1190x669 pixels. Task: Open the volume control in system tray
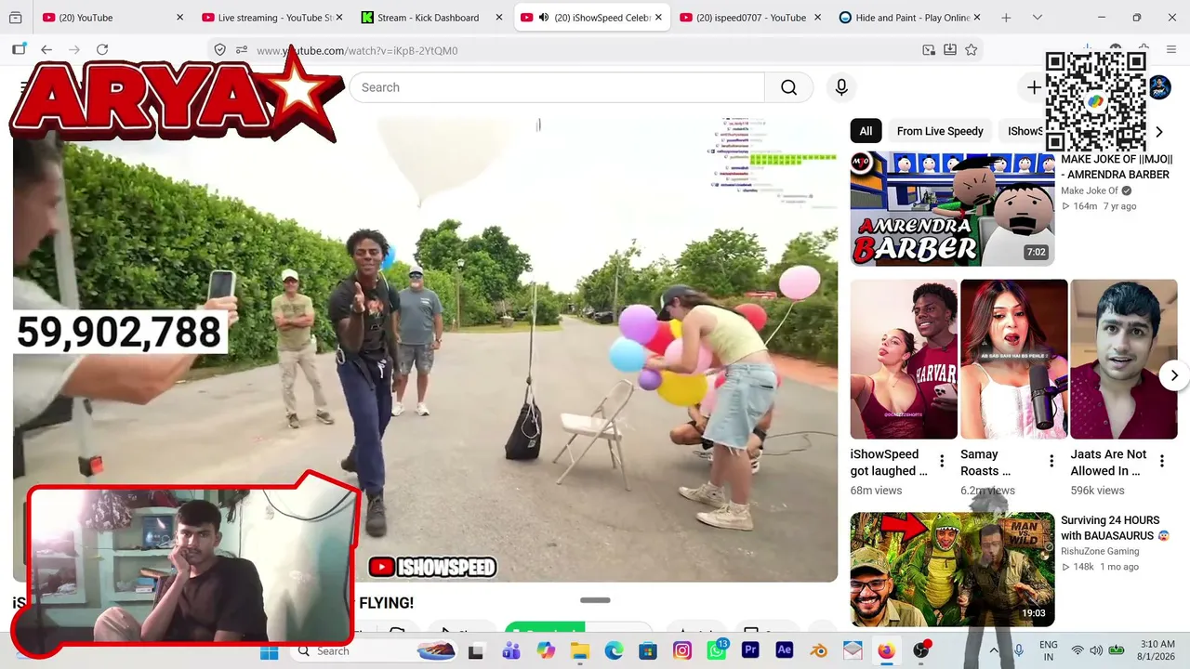pos(1096,650)
